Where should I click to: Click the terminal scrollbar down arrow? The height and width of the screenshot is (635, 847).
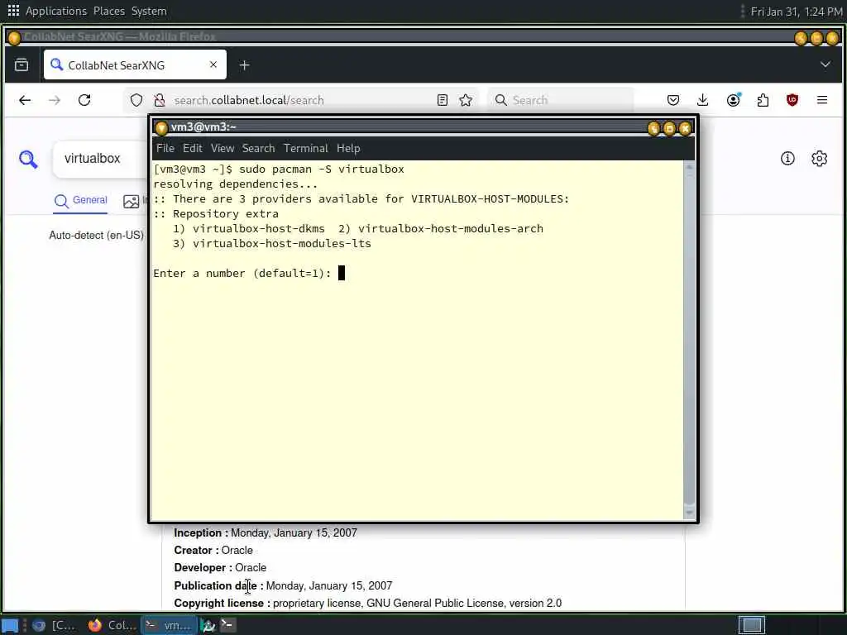[x=689, y=513]
